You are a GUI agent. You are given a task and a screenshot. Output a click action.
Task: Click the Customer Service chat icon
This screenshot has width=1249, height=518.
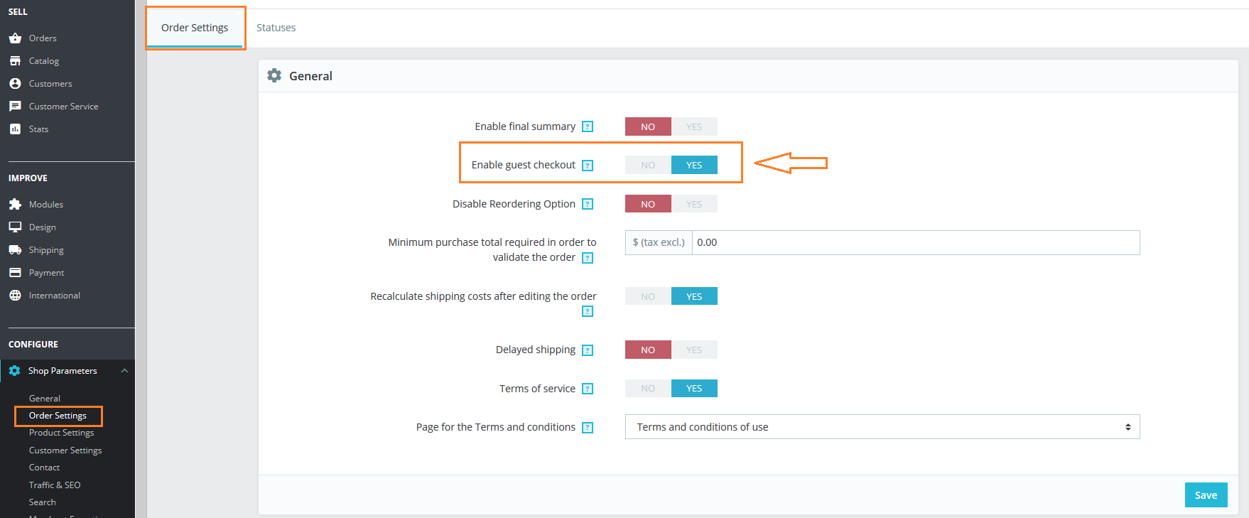click(x=15, y=107)
